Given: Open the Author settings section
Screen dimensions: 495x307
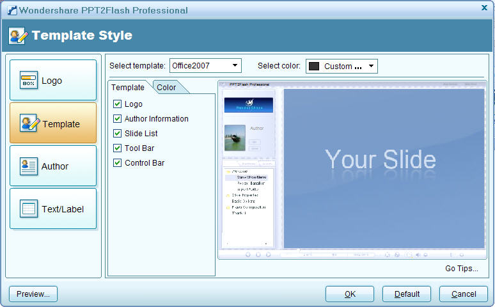Looking at the screenshot, I should 53,166.
